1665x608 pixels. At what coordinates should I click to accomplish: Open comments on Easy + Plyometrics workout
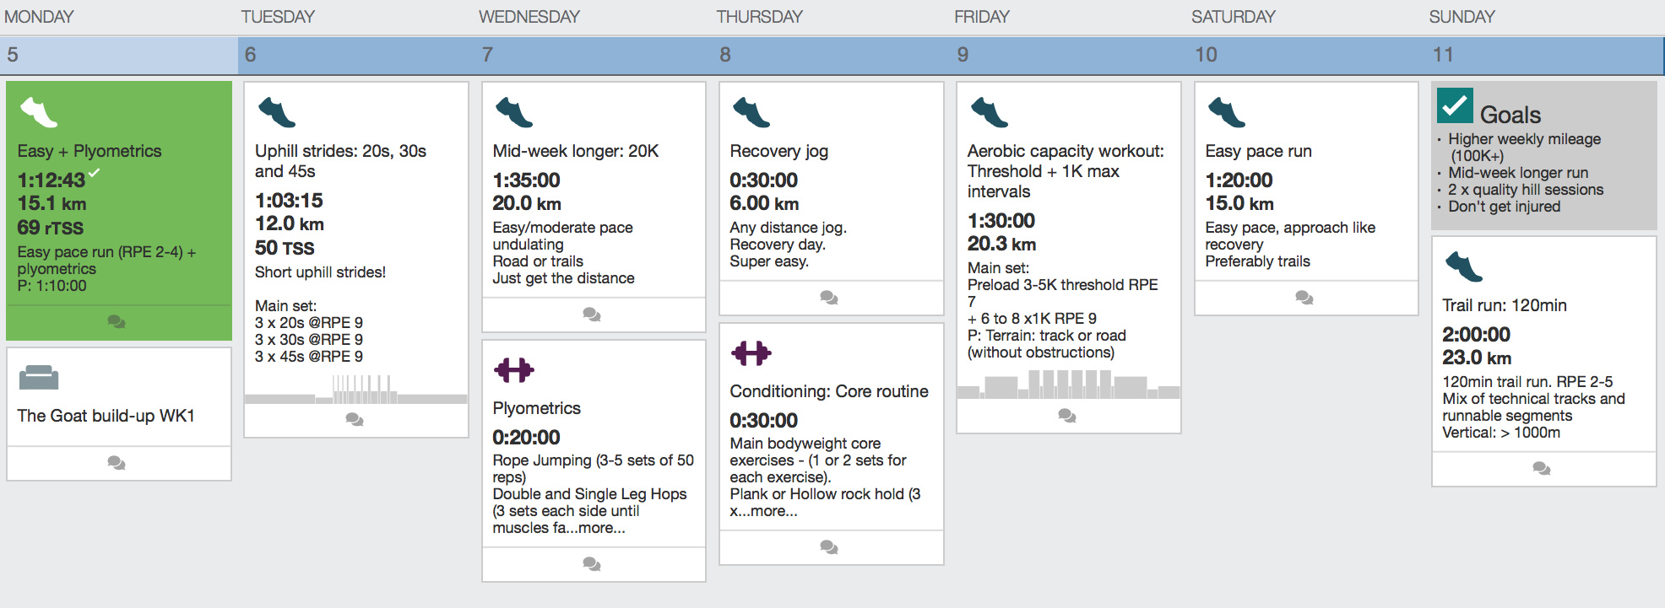click(x=117, y=321)
